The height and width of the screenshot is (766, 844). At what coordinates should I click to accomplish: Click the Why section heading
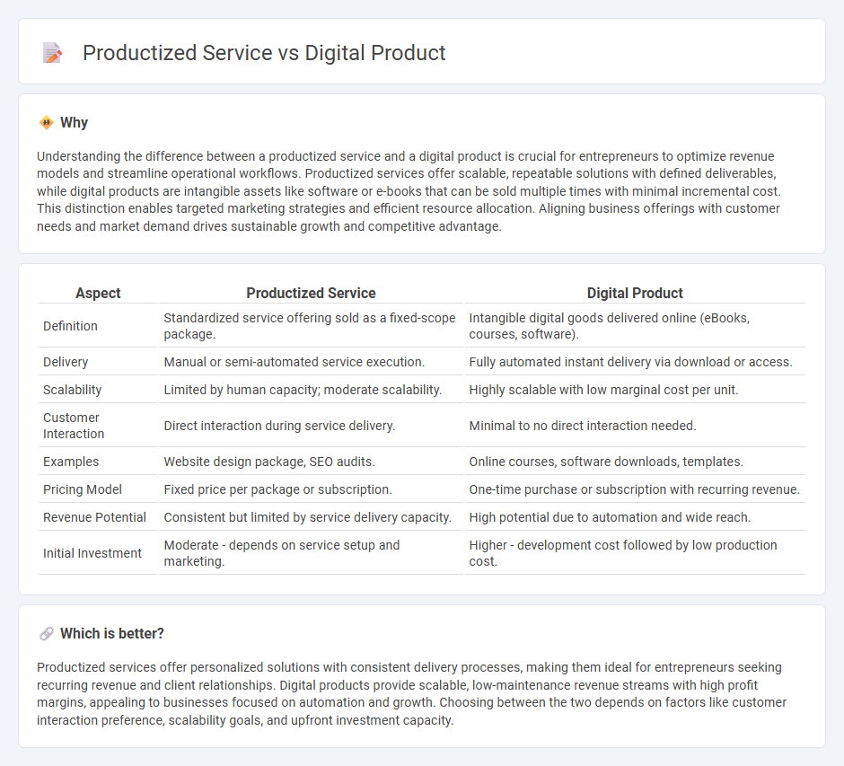point(74,123)
